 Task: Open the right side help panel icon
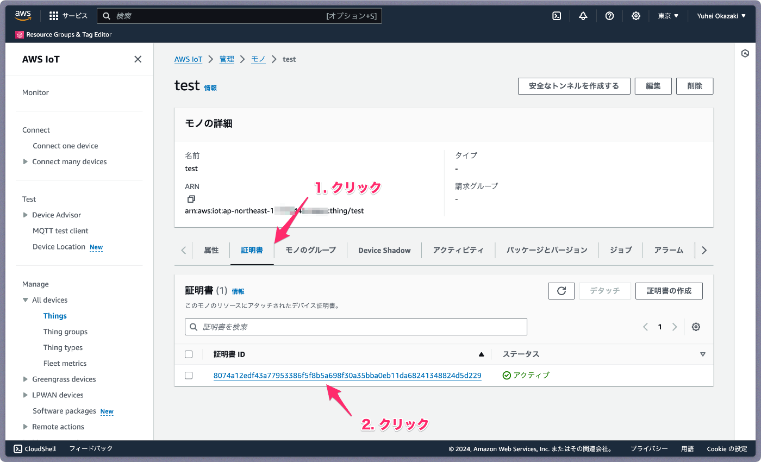coord(745,53)
